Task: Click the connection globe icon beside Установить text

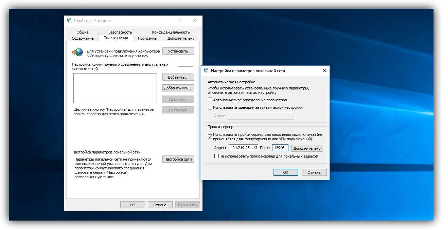Action: click(78, 52)
